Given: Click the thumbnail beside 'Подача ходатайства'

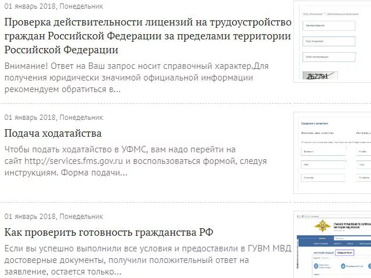Looking at the screenshot, I should click(x=332, y=153).
